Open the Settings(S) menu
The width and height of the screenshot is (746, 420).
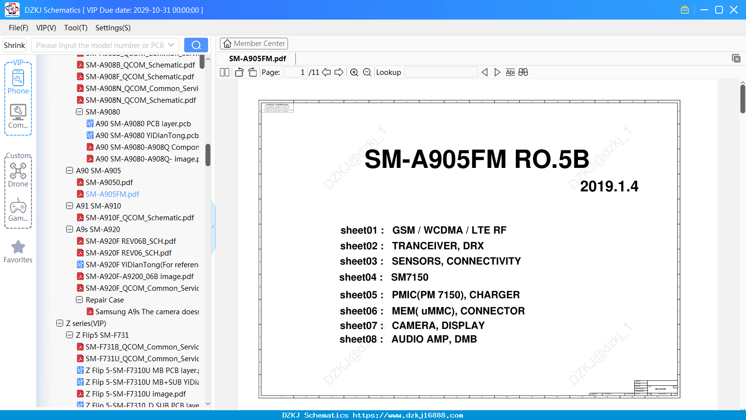point(113,28)
